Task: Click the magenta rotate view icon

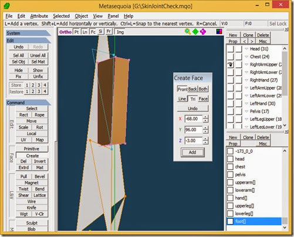Action: pos(203,32)
